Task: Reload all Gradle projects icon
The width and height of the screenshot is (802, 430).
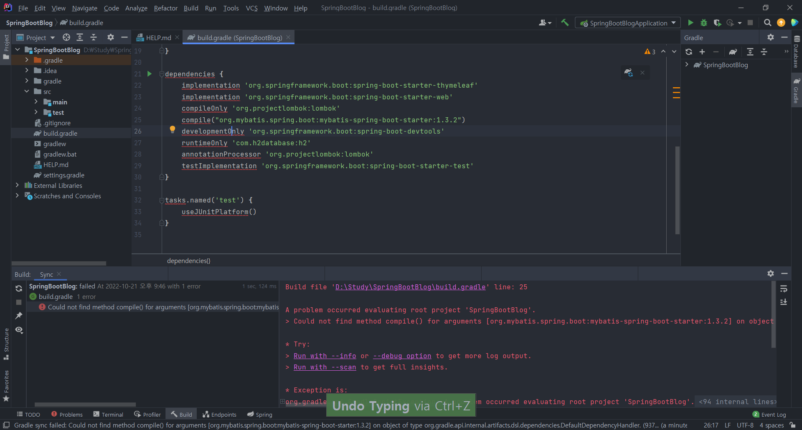Action: coord(689,52)
